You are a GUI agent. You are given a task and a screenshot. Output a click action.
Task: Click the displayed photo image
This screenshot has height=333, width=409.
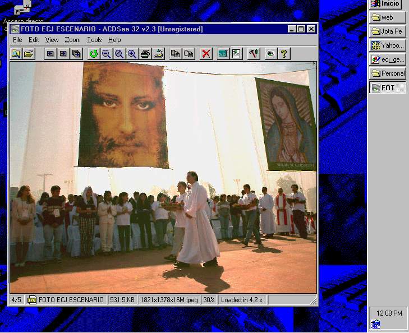click(x=163, y=178)
